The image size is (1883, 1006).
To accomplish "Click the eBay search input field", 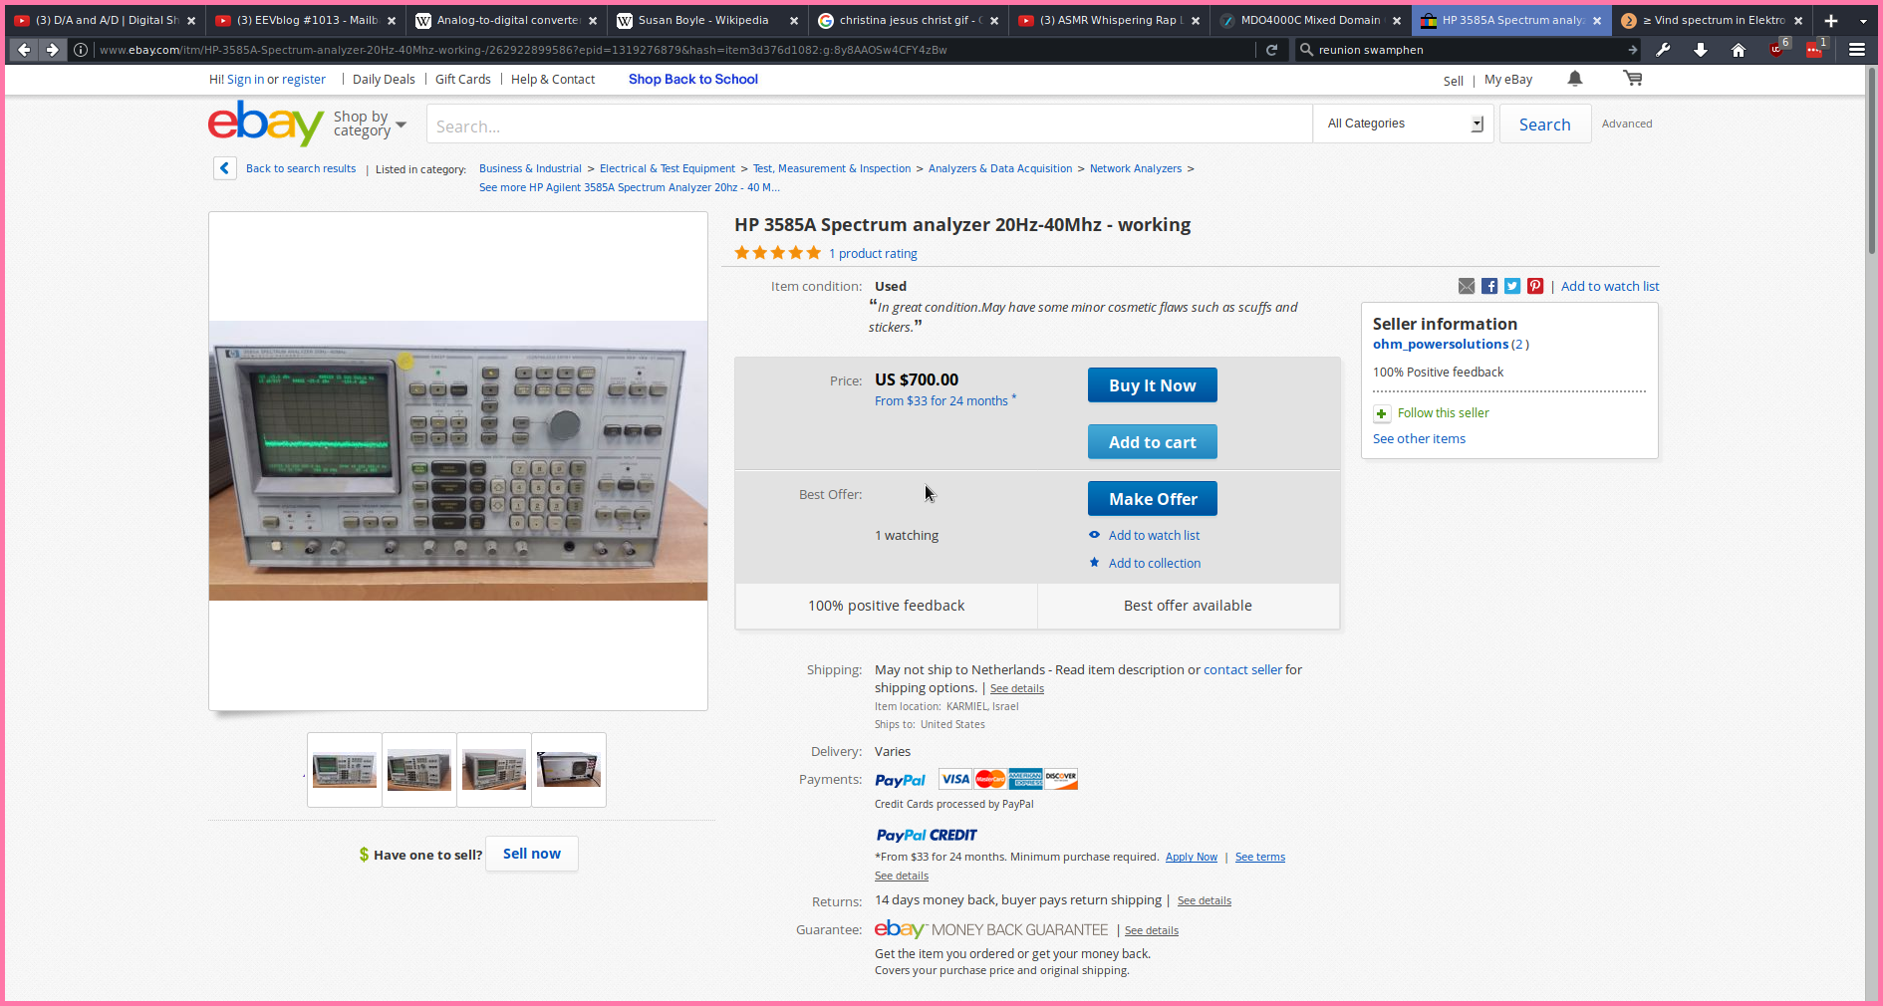I will click(869, 125).
